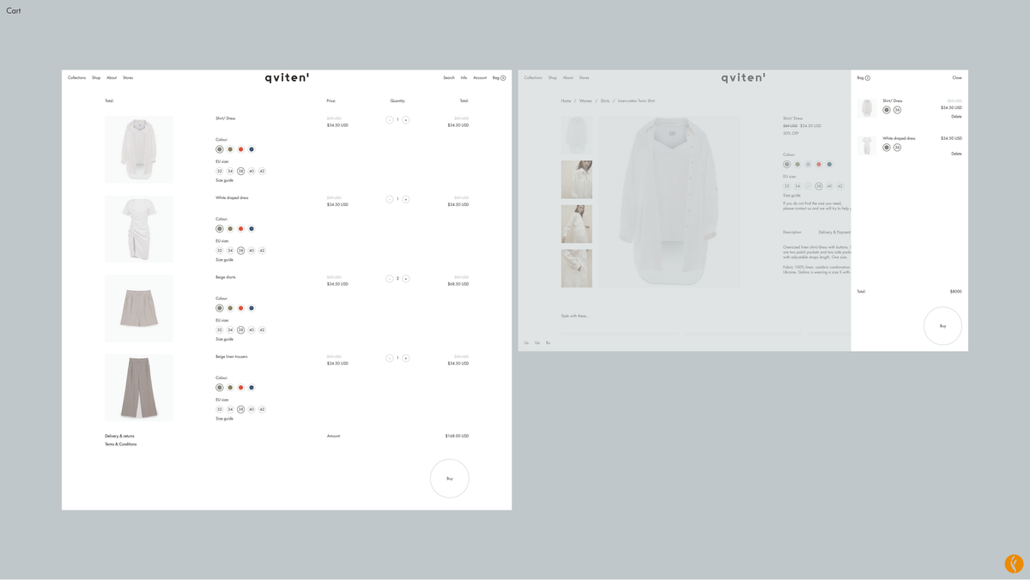The width and height of the screenshot is (1030, 580).
Task: Pick the grey colour for Beige shorts
Action: (x=220, y=308)
